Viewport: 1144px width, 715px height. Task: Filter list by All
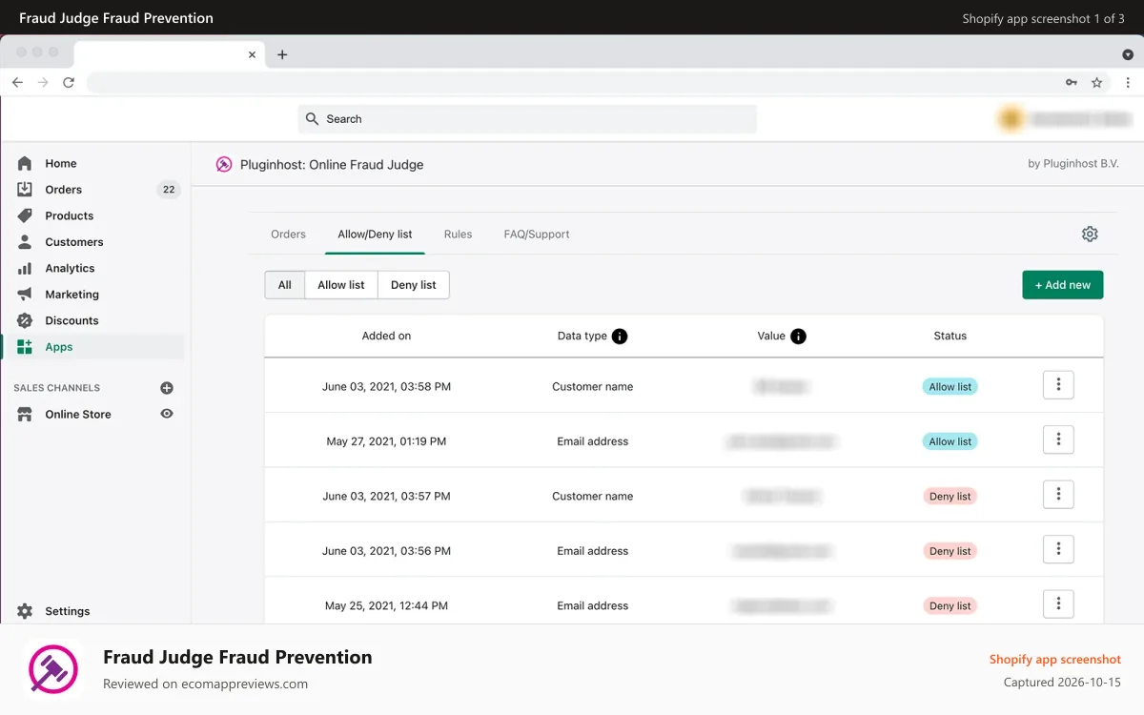[285, 285]
